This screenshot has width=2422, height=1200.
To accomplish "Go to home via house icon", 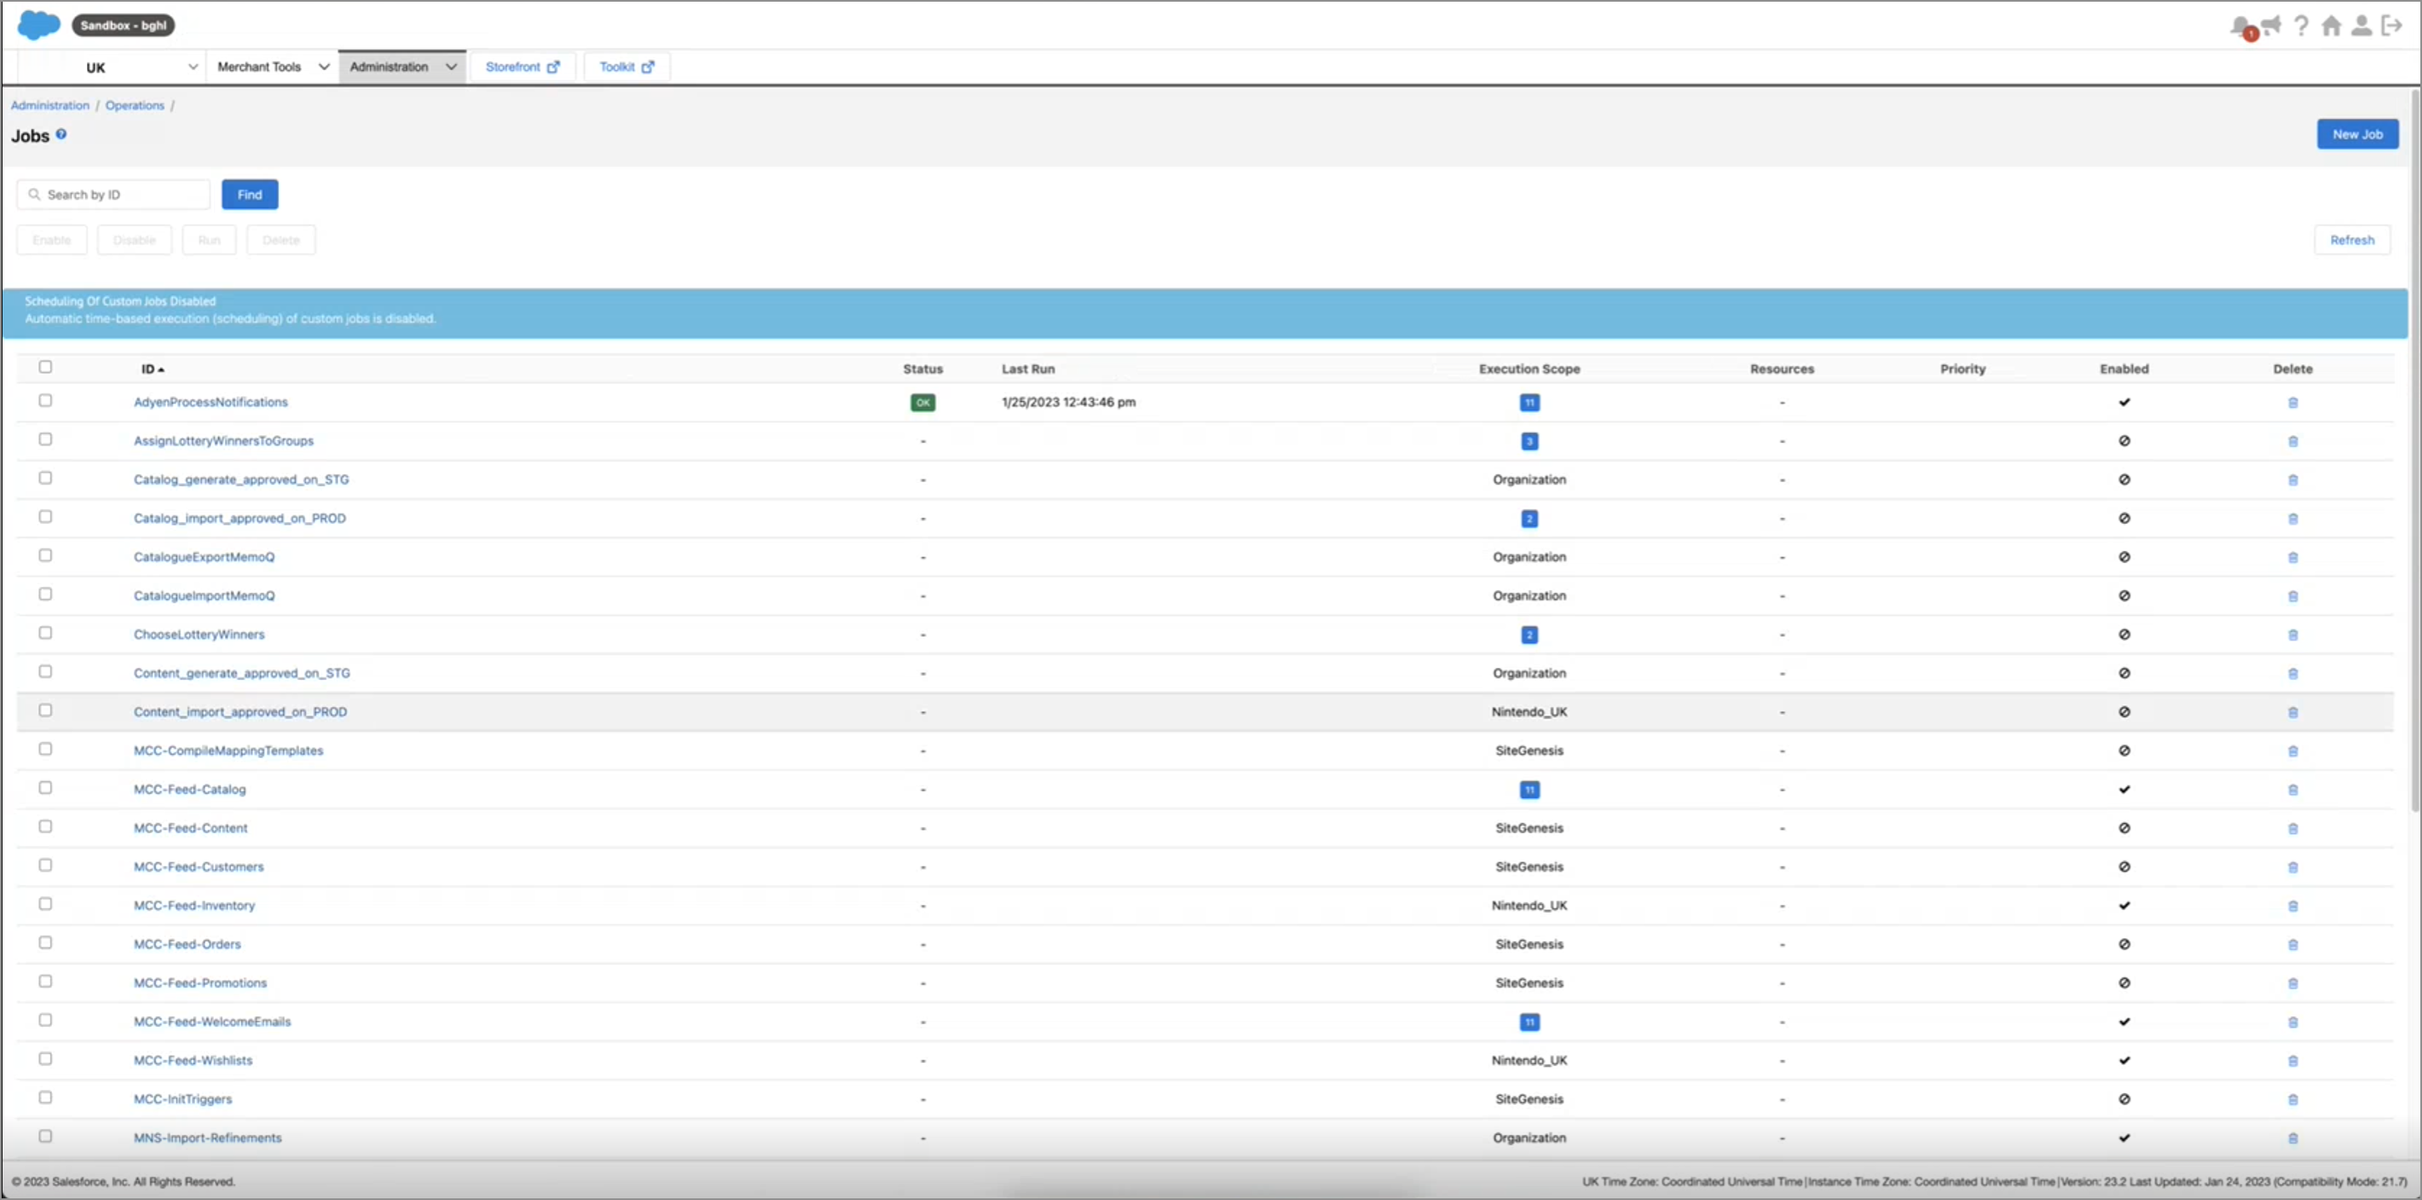I will pyautogui.click(x=2331, y=25).
